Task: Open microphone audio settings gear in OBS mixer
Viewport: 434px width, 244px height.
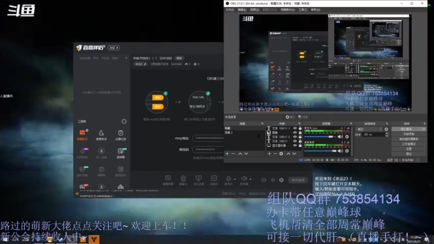Action: (x=347, y=137)
